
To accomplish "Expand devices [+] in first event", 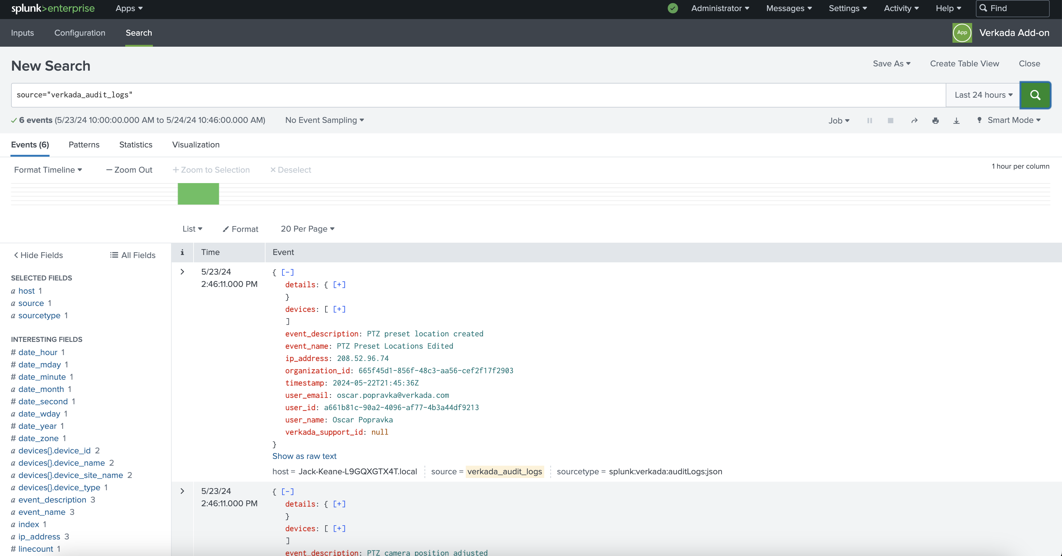I will pos(339,309).
